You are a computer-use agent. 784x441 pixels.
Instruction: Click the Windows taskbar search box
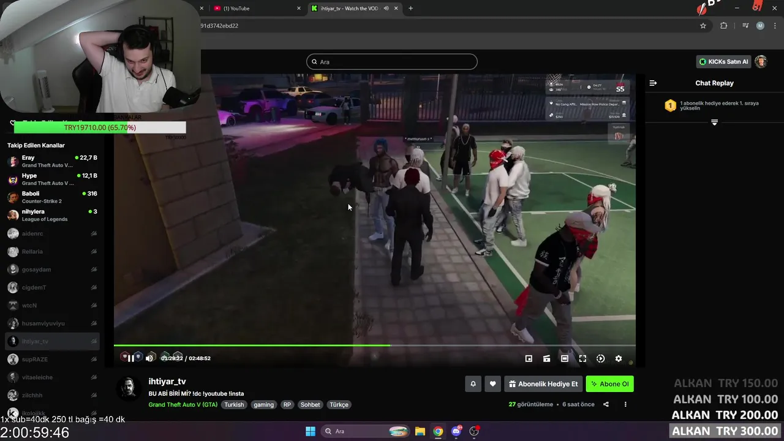pyautogui.click(x=364, y=431)
